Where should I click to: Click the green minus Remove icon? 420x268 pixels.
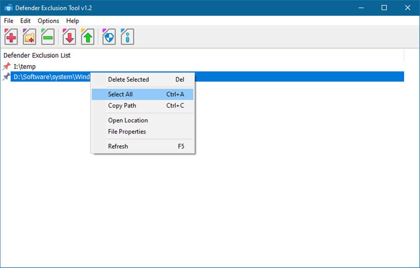pyautogui.click(x=48, y=36)
